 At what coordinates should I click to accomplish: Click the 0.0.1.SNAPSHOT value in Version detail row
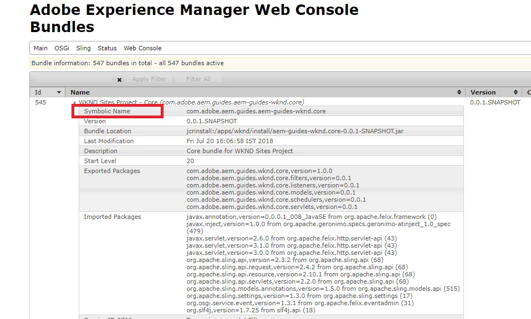212,121
